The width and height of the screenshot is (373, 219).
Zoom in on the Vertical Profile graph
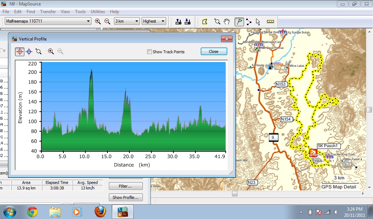tap(51, 51)
